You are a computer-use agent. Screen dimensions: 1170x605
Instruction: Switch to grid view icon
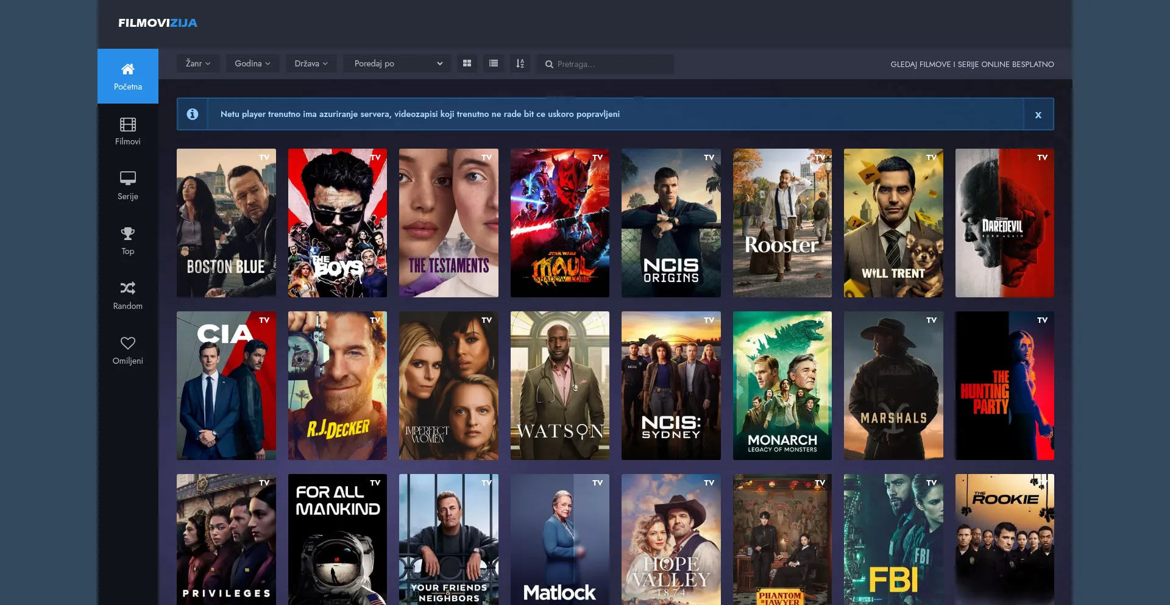pos(467,63)
